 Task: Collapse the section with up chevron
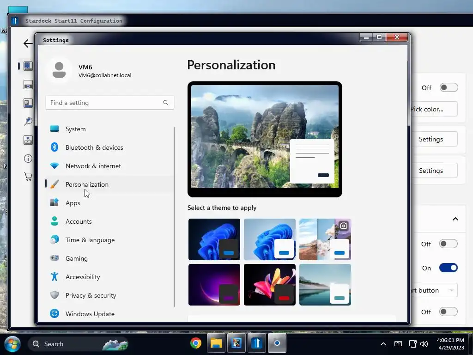(455, 219)
